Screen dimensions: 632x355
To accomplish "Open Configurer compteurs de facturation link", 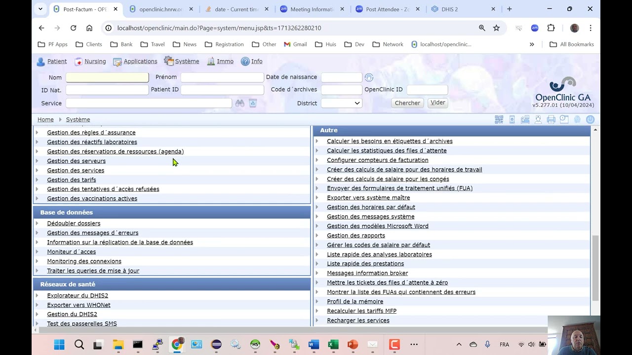I will (x=378, y=160).
